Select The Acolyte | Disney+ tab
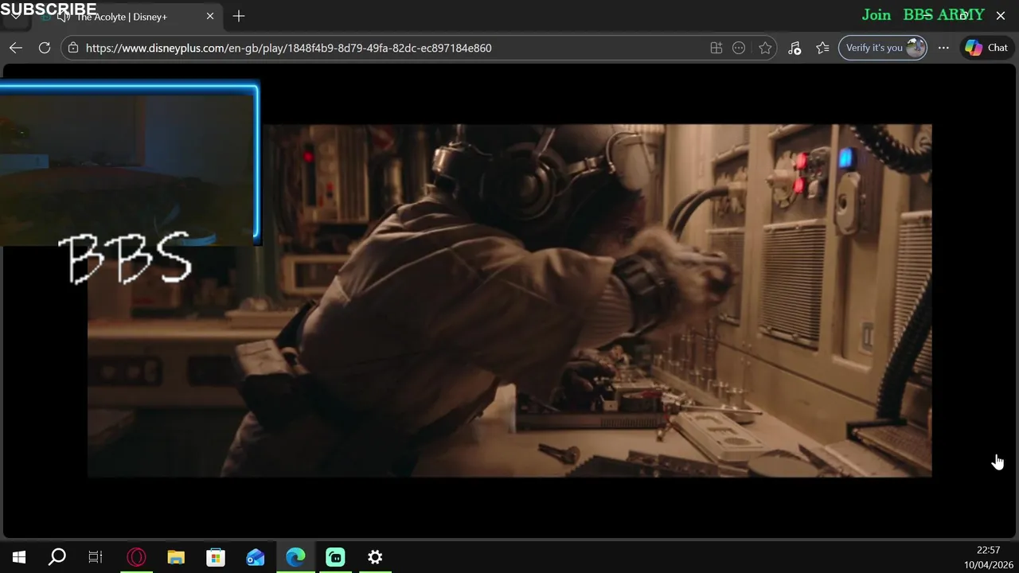This screenshot has height=573, width=1019. (121, 16)
